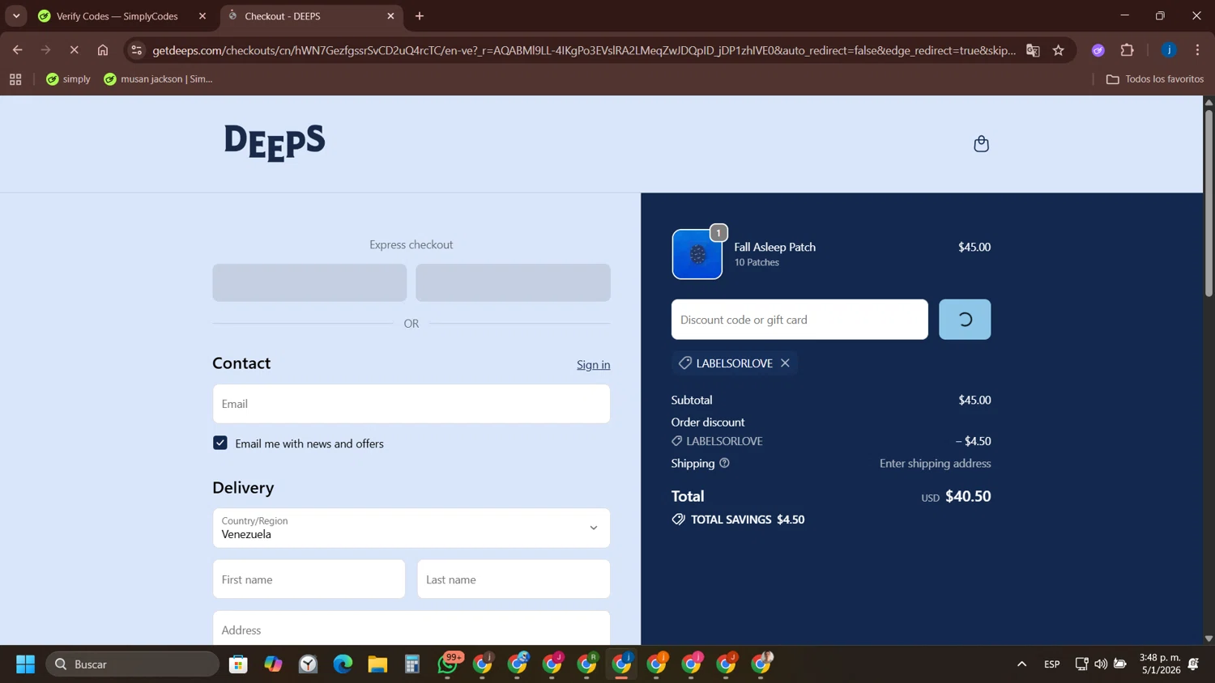Show hidden system tray icons
Screen dimensions: 1215x683
pyautogui.click(x=1021, y=664)
